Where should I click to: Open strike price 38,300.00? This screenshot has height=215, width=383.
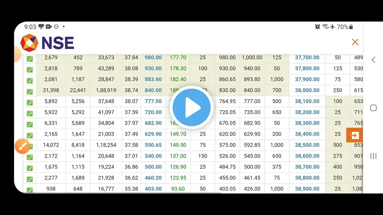click(307, 123)
